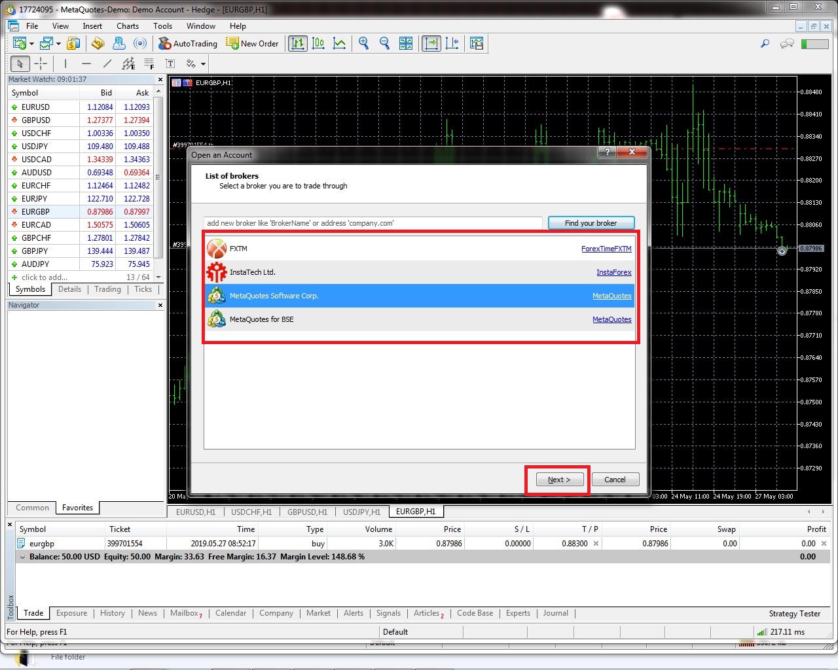
Task: Select the InstaTech Ltd. broker row
Action: [420, 272]
